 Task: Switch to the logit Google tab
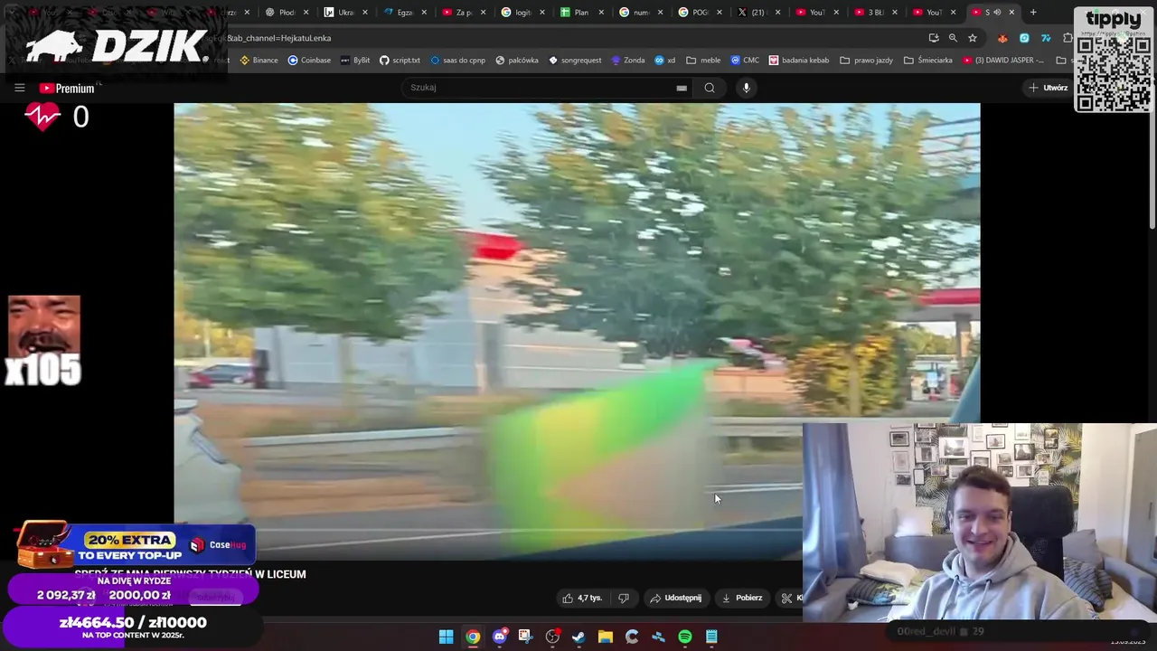(522, 13)
